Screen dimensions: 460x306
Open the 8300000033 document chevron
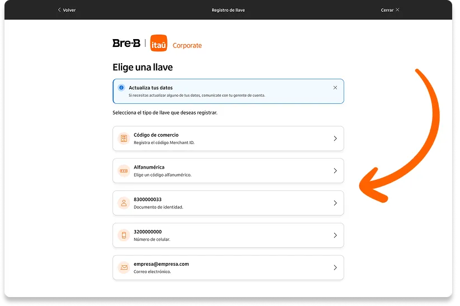335,203
